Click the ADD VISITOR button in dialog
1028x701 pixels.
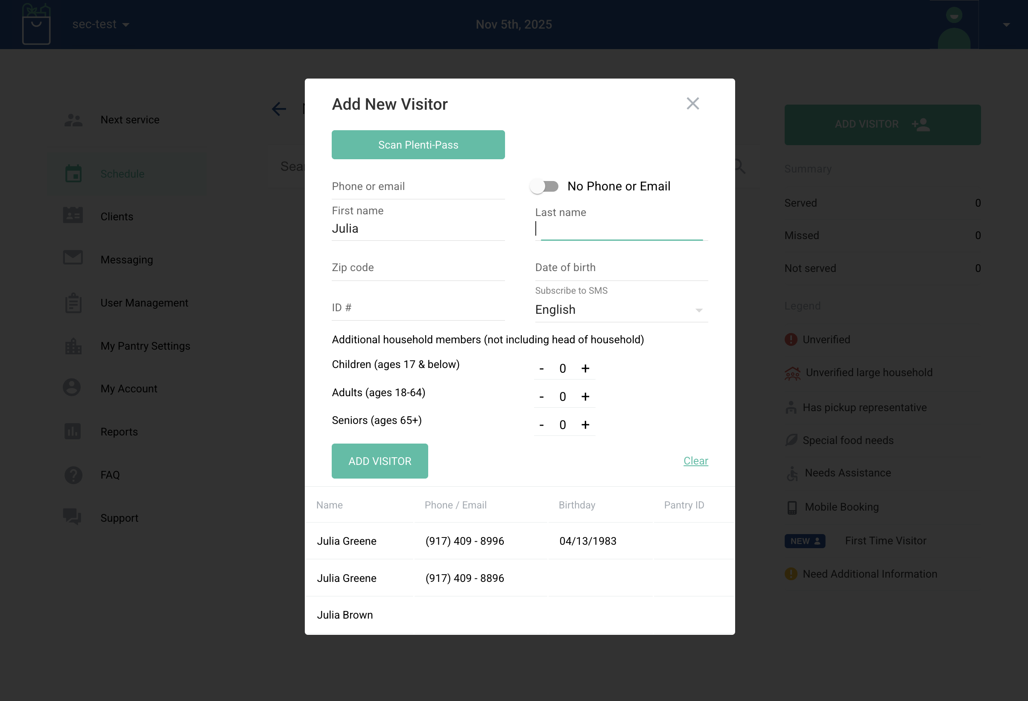(380, 461)
